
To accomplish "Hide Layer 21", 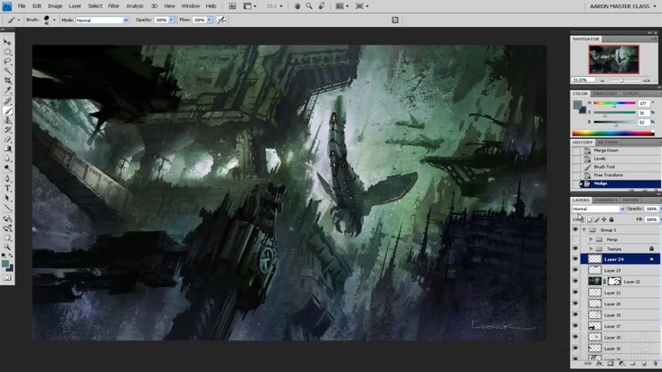I will click(x=575, y=293).
